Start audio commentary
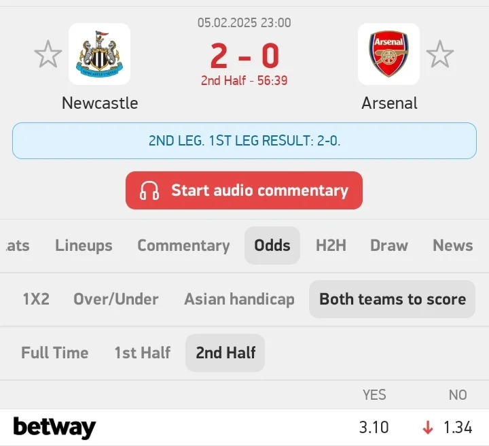The height and width of the screenshot is (446, 489). coord(259,190)
